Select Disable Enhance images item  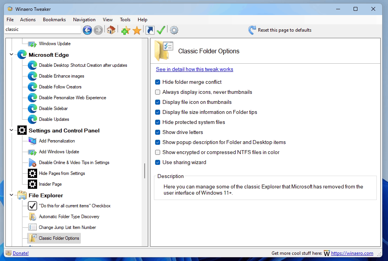tap(62, 76)
